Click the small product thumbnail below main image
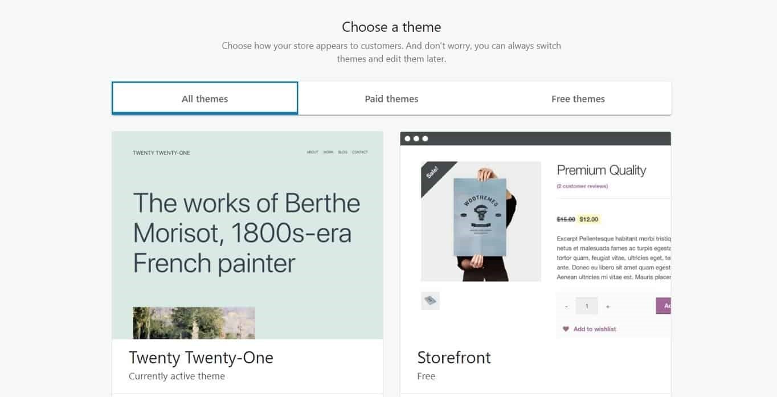The height and width of the screenshot is (397, 777). pos(430,301)
